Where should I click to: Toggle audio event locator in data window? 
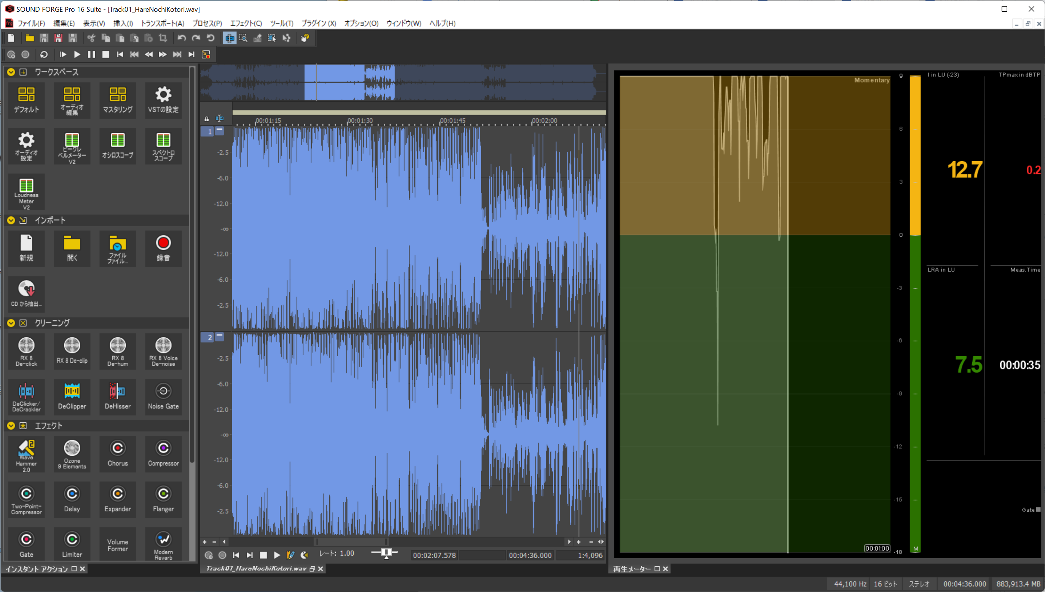(304, 555)
